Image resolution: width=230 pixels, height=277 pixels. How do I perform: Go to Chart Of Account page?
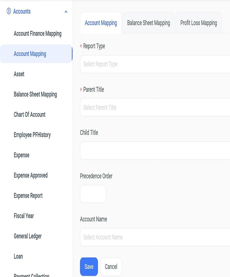tap(30, 115)
